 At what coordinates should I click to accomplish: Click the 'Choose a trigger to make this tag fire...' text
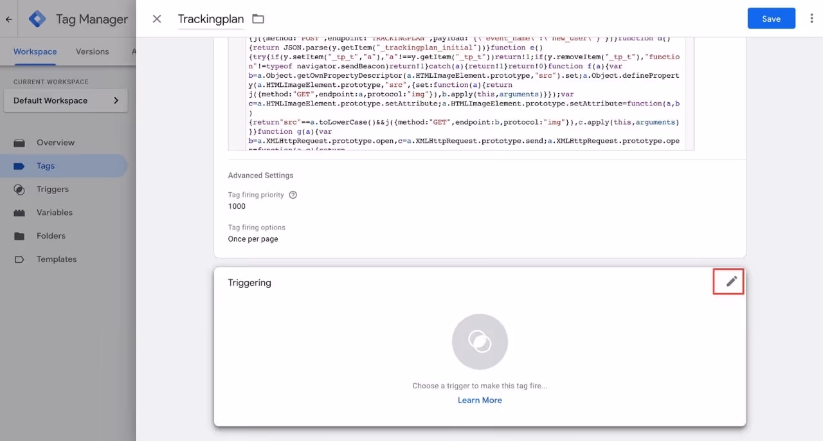click(x=480, y=386)
